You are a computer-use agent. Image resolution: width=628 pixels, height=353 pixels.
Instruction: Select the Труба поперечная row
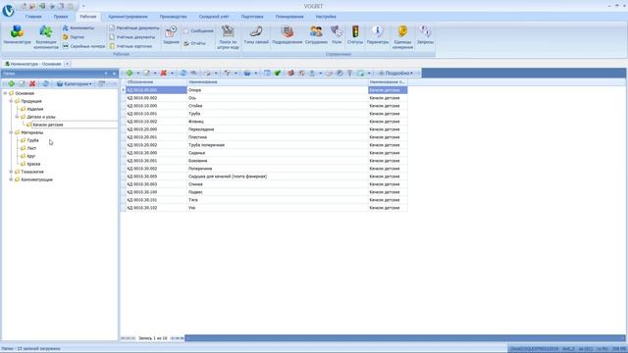coord(266,145)
